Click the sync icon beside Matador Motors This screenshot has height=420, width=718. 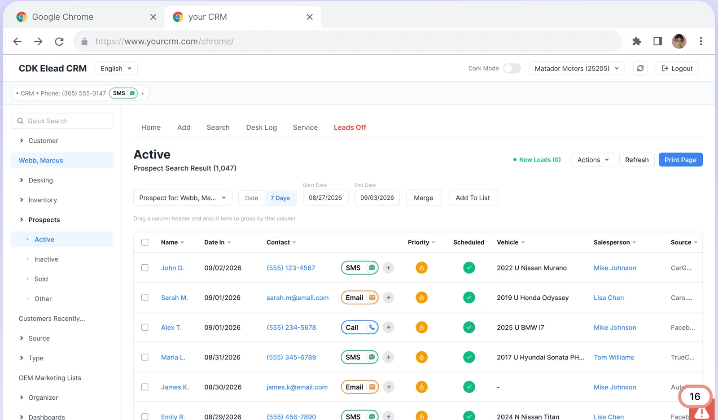point(640,68)
